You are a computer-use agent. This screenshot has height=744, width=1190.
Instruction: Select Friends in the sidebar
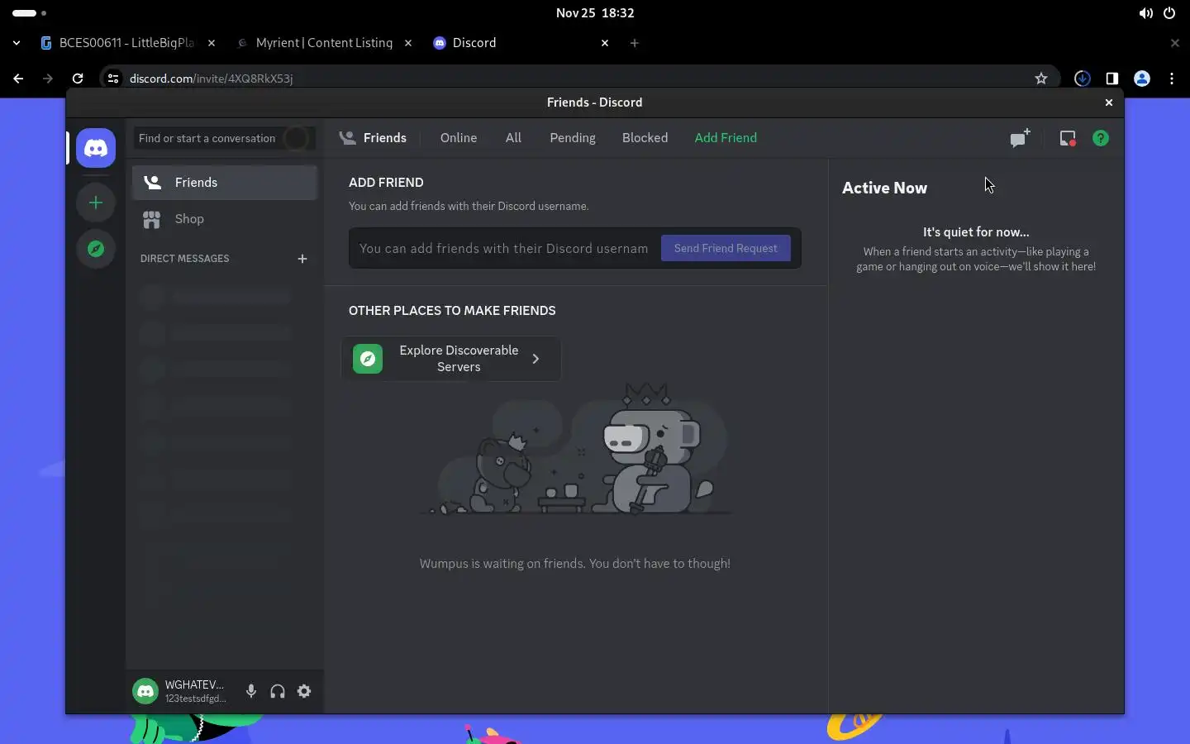pos(225,183)
